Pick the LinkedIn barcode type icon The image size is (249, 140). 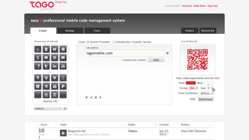tap(54, 66)
